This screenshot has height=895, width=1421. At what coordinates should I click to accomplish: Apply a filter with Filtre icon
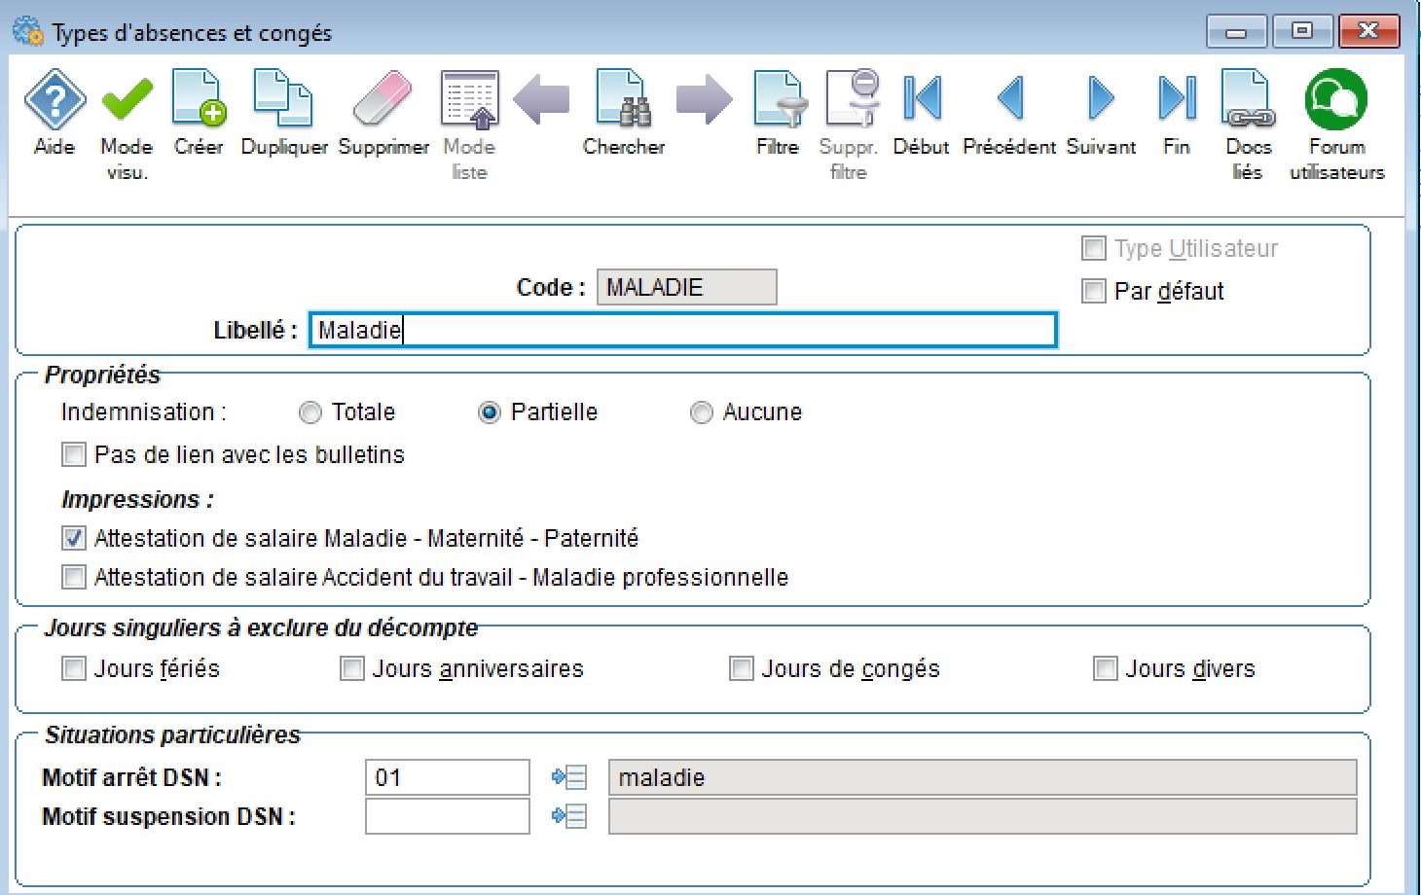pos(780,99)
